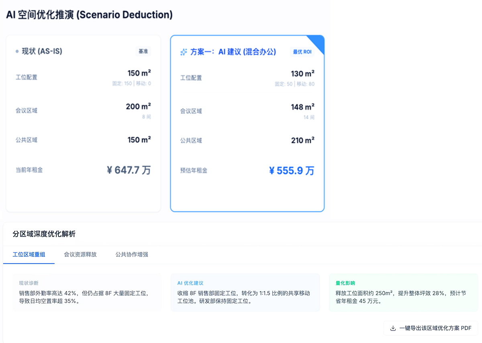
Task: Click the ¥ 555.9 万 estimated rent value
Action: [x=291, y=171]
